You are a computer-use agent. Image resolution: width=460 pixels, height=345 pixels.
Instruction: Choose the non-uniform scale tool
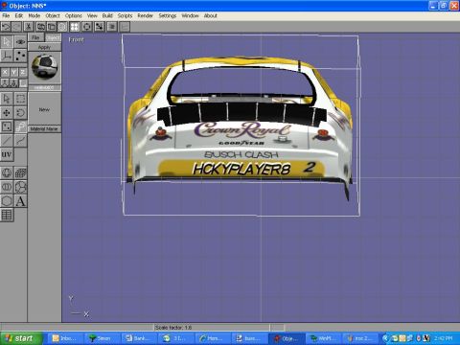coord(20,126)
